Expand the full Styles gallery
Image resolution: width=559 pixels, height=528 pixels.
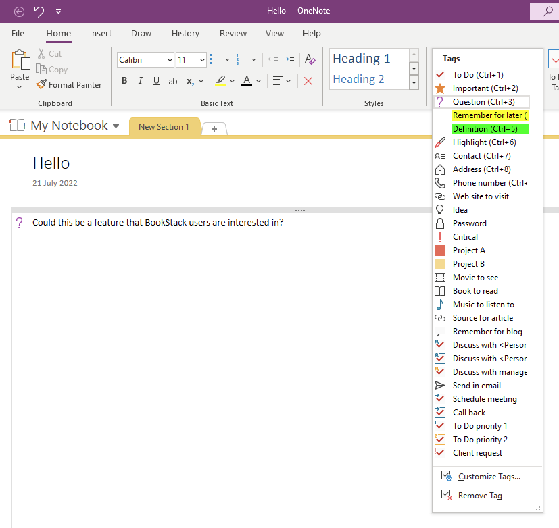point(414,82)
